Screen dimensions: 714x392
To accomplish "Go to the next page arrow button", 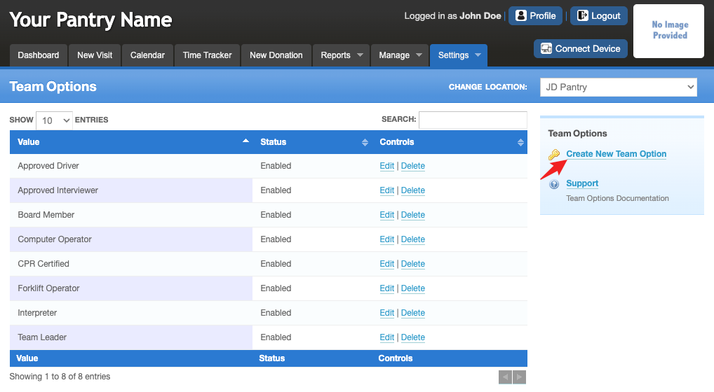I will tap(519, 377).
